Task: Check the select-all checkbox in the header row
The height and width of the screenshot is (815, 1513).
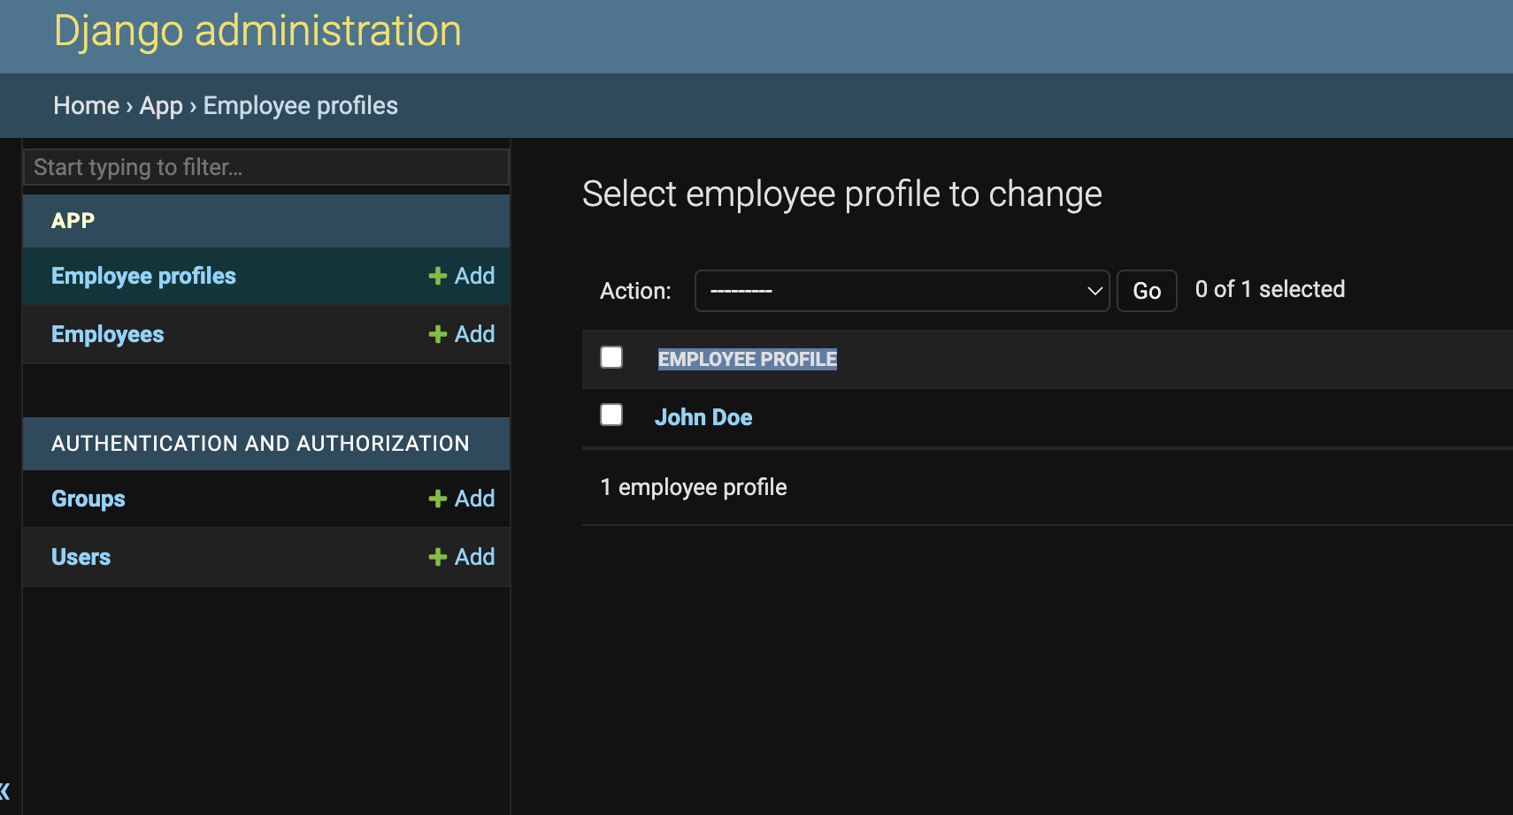Action: click(611, 357)
